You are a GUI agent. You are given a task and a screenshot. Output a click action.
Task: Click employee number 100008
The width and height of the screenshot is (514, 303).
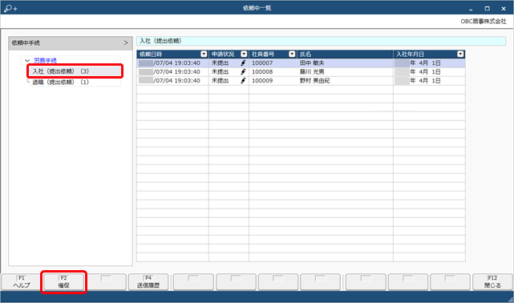[262, 71]
